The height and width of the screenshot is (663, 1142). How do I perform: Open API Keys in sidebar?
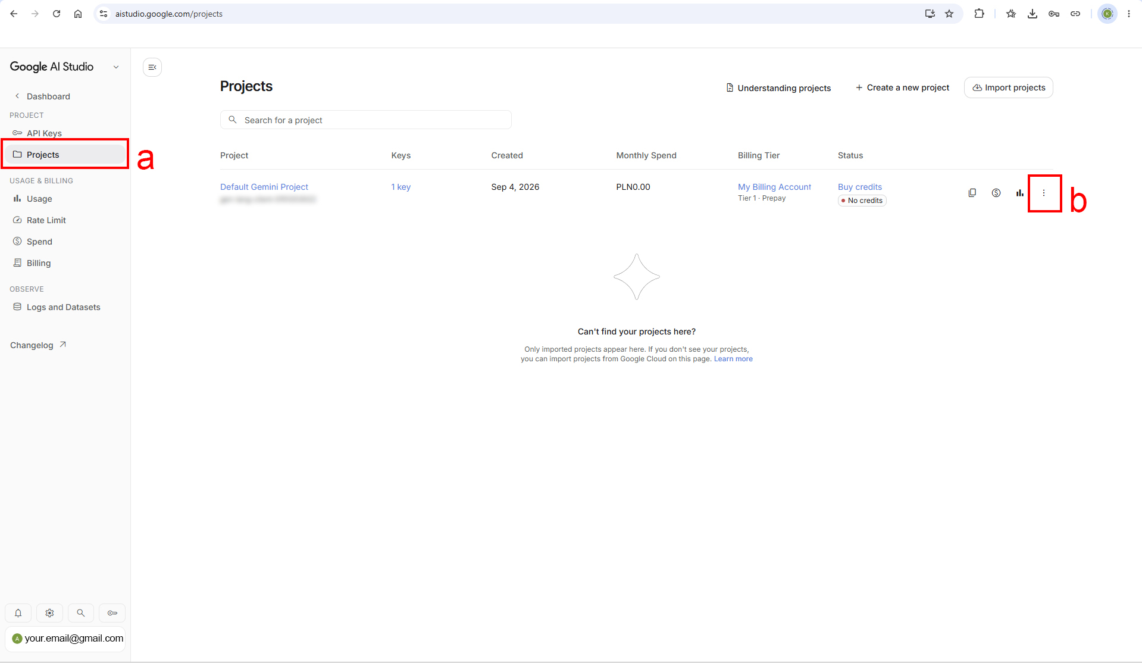click(x=44, y=133)
